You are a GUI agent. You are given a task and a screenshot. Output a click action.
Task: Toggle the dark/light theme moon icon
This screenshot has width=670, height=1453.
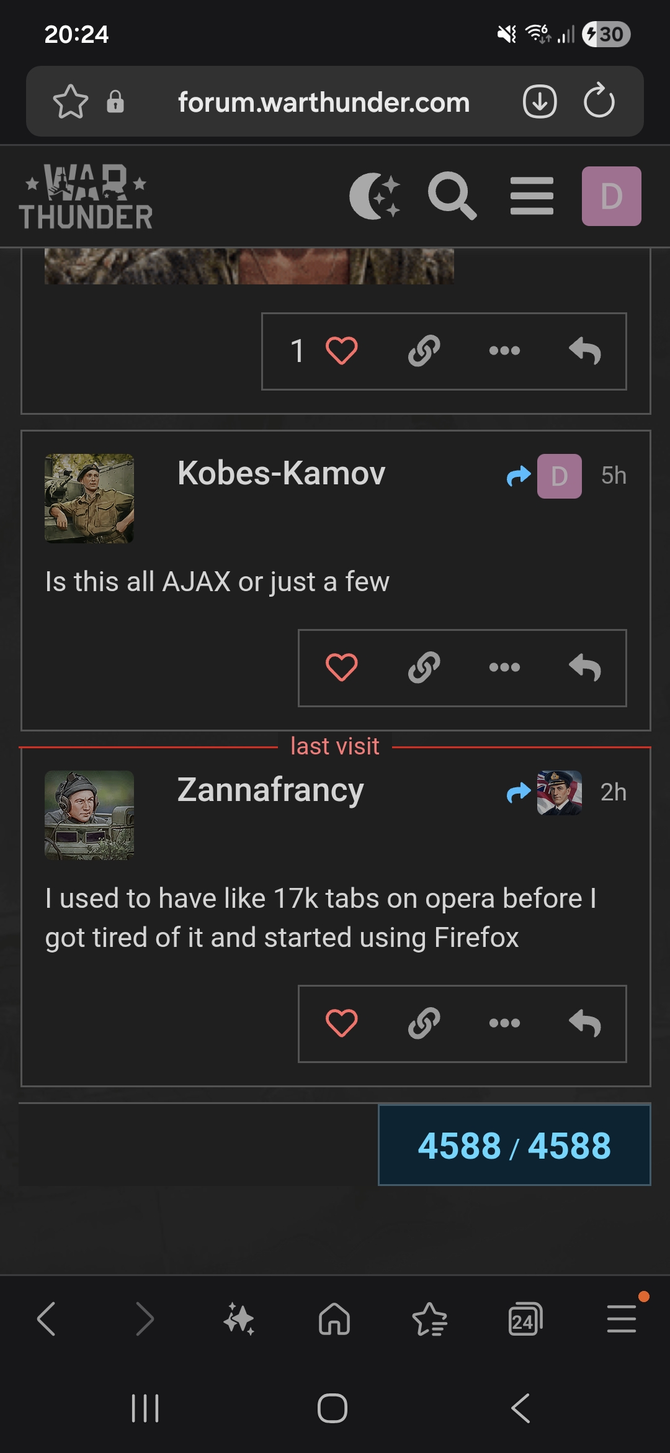click(x=375, y=196)
